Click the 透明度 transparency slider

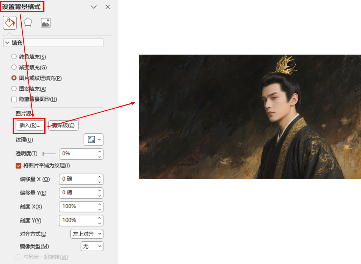(49, 154)
